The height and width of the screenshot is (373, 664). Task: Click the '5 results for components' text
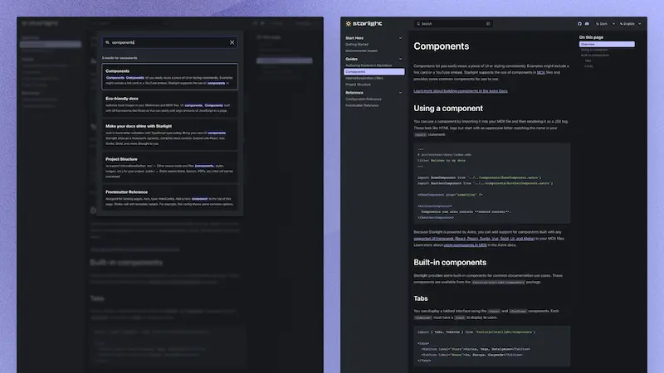pos(120,58)
